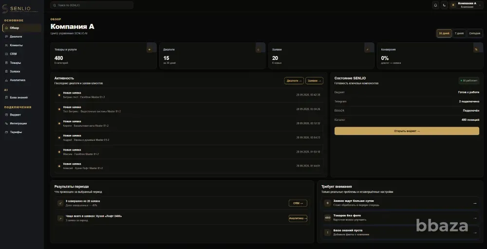Click the 480 badge icon beside Товаров без фото

coord(327,218)
